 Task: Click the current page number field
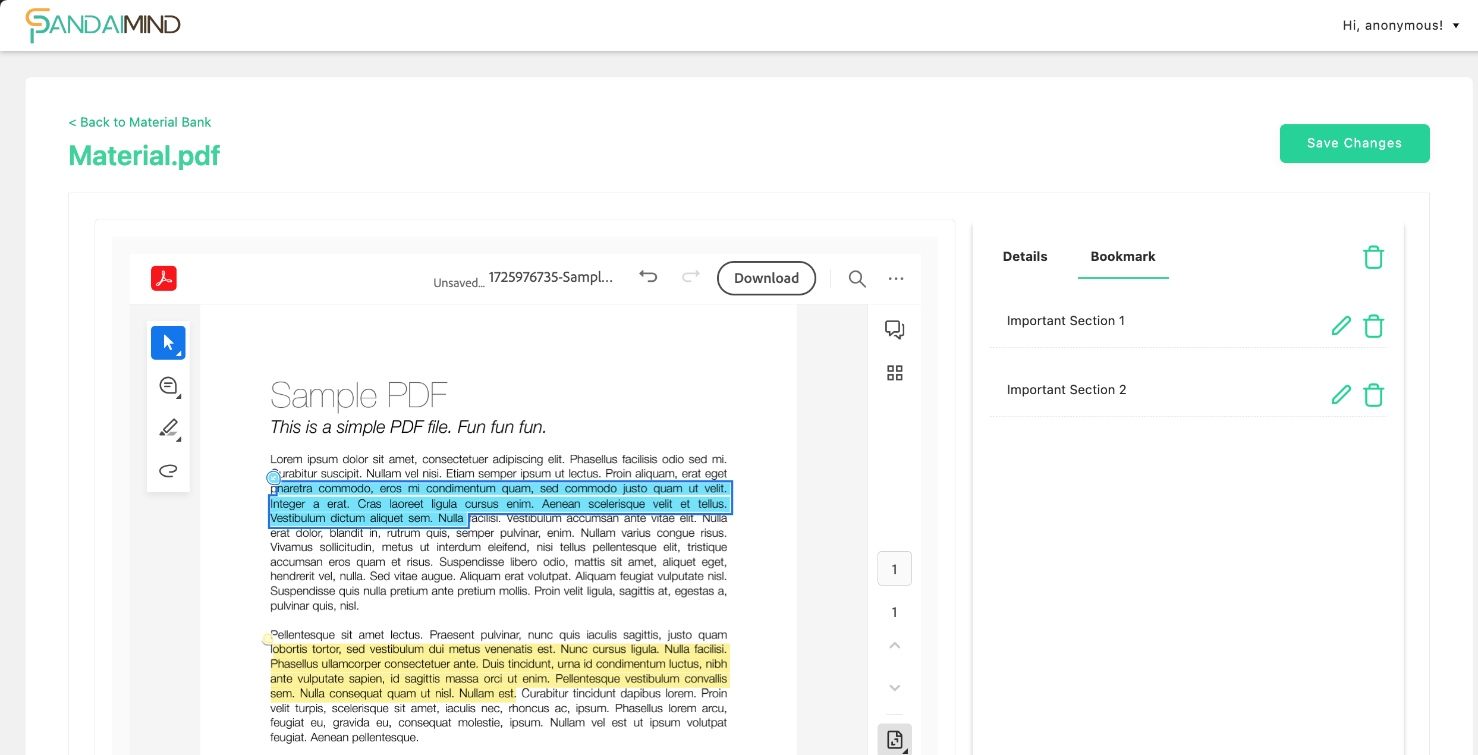tap(894, 569)
